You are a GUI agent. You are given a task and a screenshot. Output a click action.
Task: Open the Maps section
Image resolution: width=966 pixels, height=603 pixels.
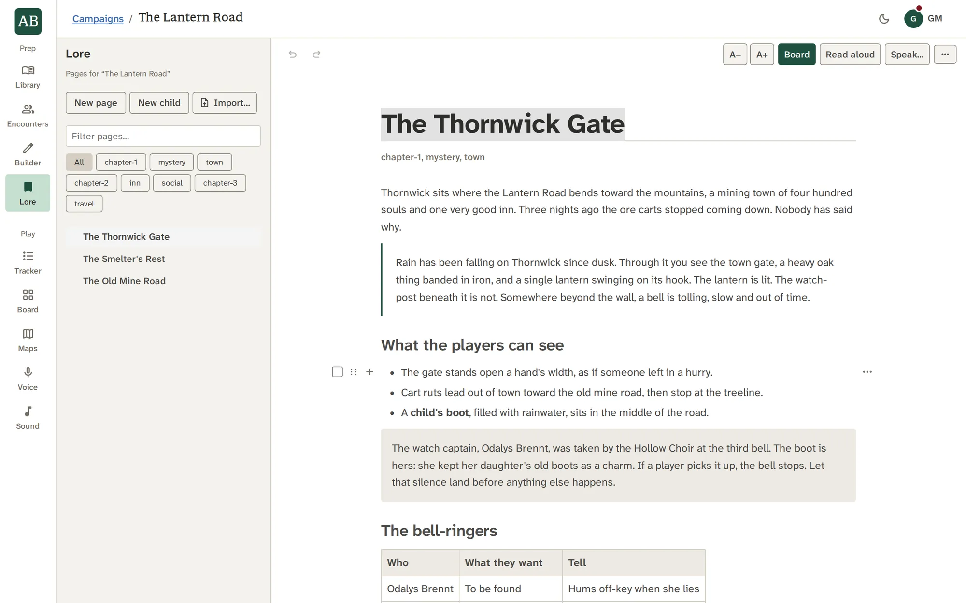coord(28,341)
